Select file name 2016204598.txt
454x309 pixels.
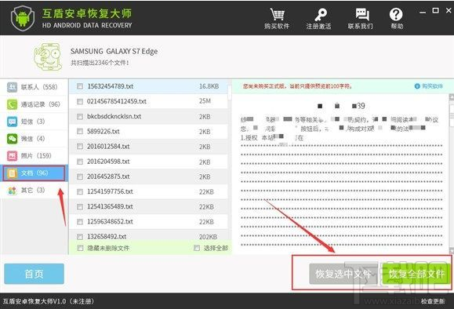[x=108, y=162]
